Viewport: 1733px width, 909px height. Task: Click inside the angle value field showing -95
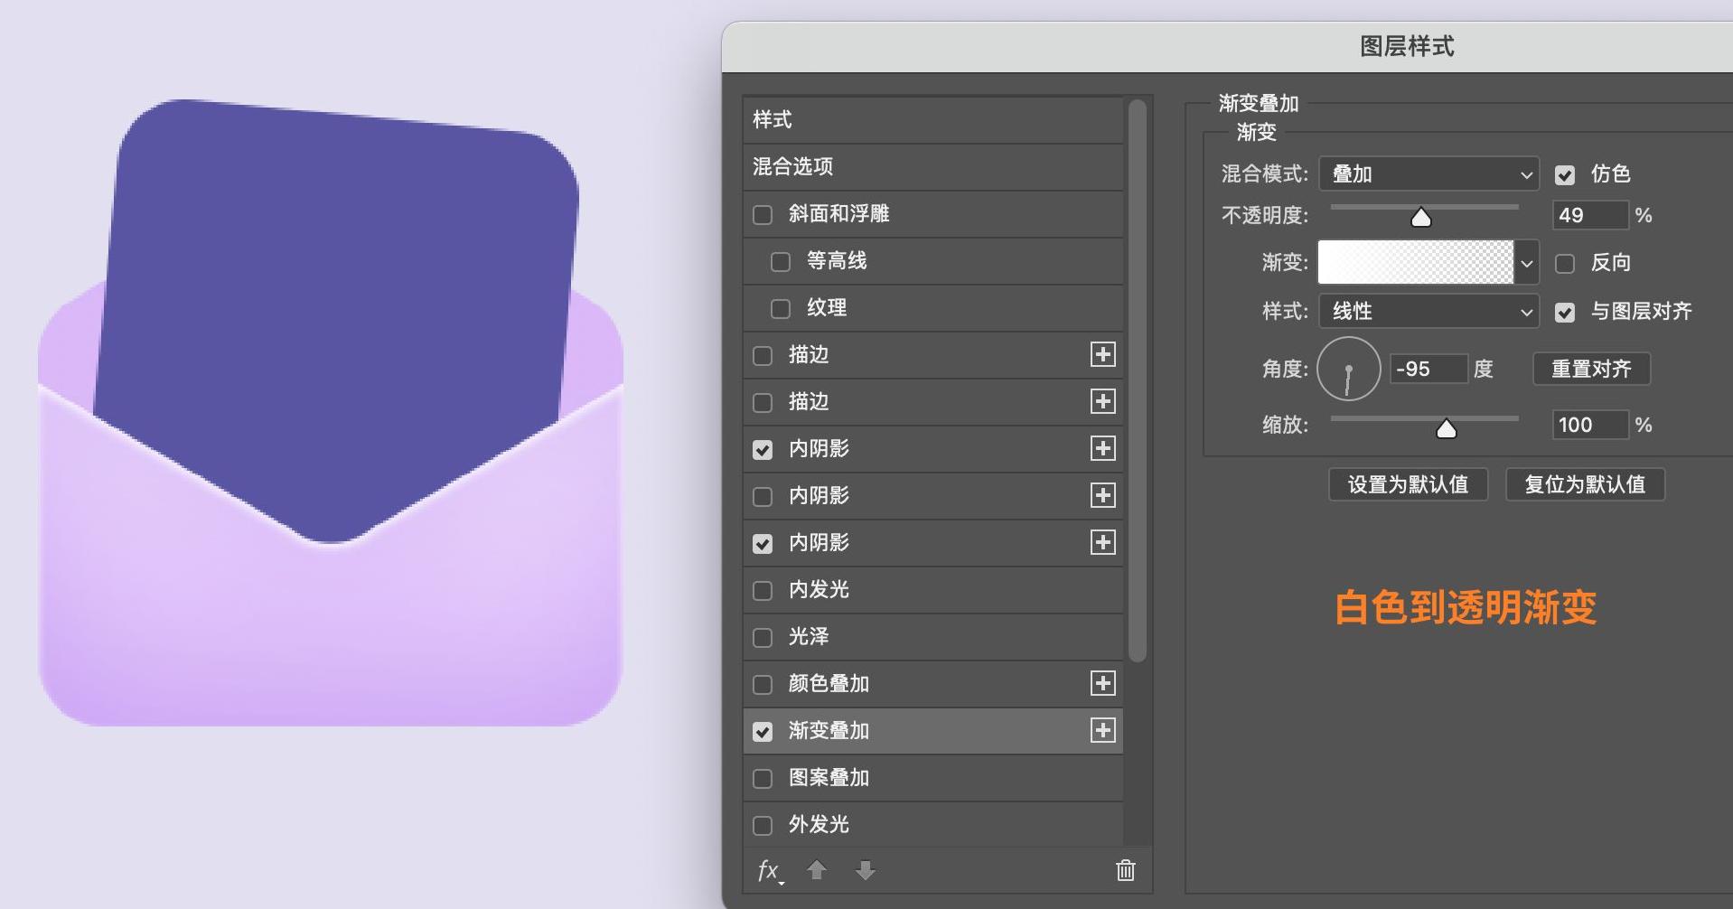(x=1429, y=369)
